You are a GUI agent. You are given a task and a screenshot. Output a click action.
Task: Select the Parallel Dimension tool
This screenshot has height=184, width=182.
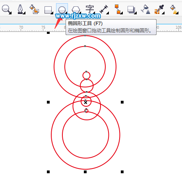[x=104, y=9]
